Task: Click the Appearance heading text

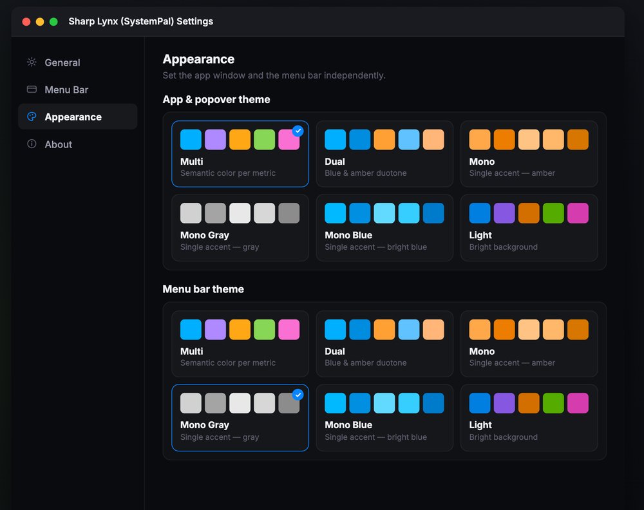Action: (x=198, y=59)
